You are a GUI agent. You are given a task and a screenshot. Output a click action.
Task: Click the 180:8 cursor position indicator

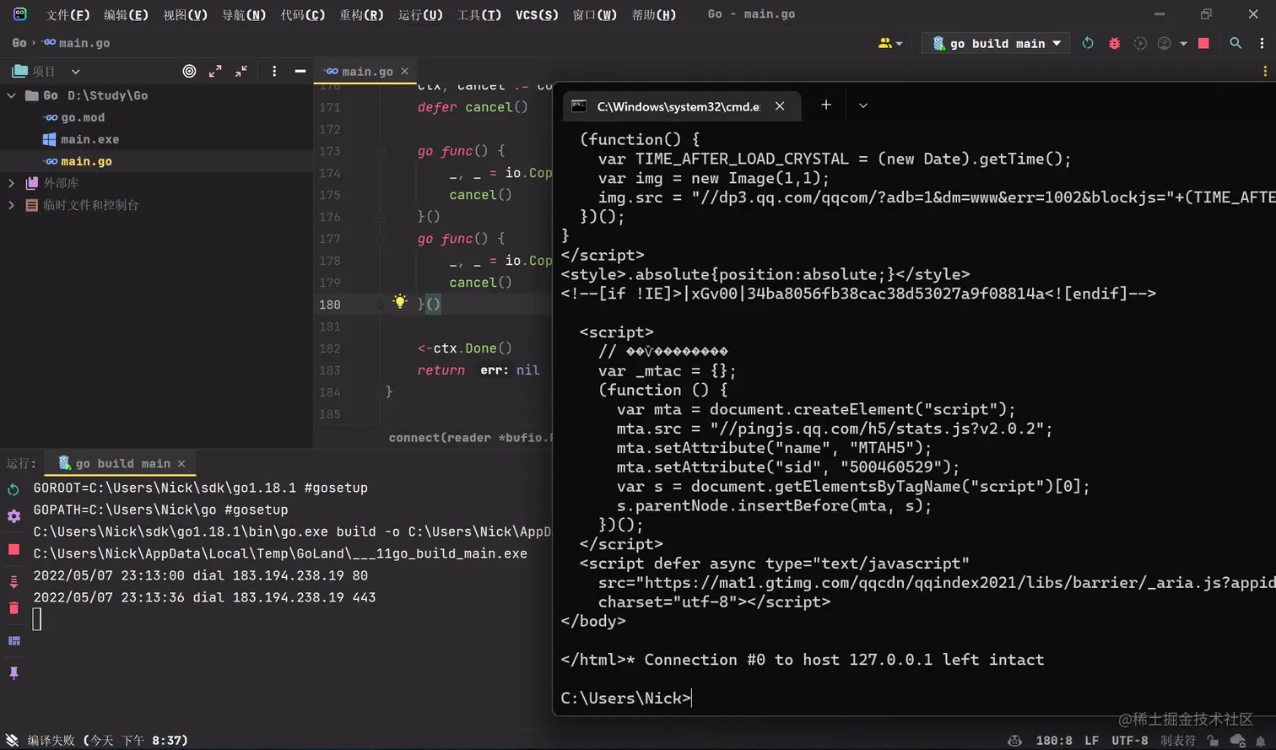(1054, 741)
